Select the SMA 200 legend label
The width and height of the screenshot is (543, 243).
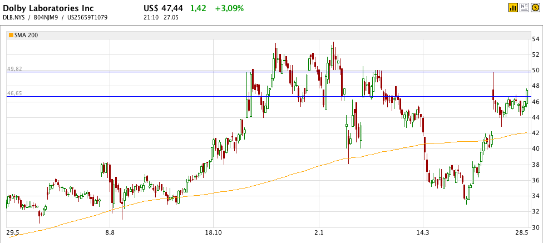(26, 35)
